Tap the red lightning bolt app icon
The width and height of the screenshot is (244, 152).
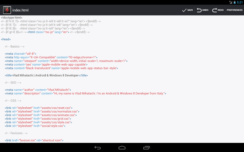coord(7,10)
